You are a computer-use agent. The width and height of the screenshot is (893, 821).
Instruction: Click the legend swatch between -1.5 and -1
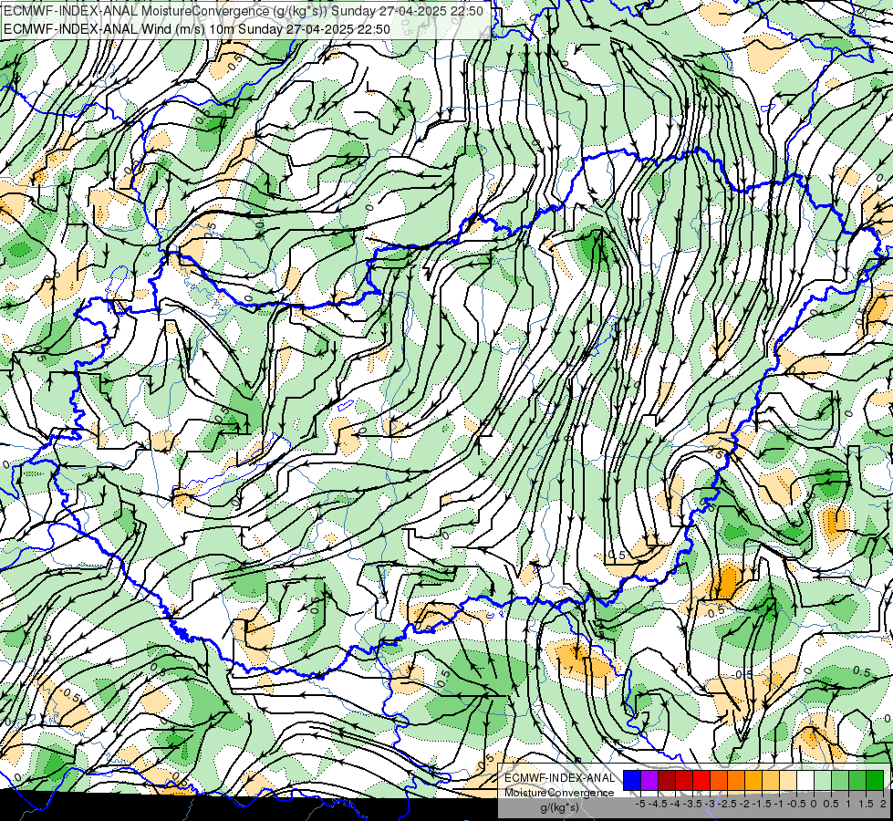tap(771, 780)
